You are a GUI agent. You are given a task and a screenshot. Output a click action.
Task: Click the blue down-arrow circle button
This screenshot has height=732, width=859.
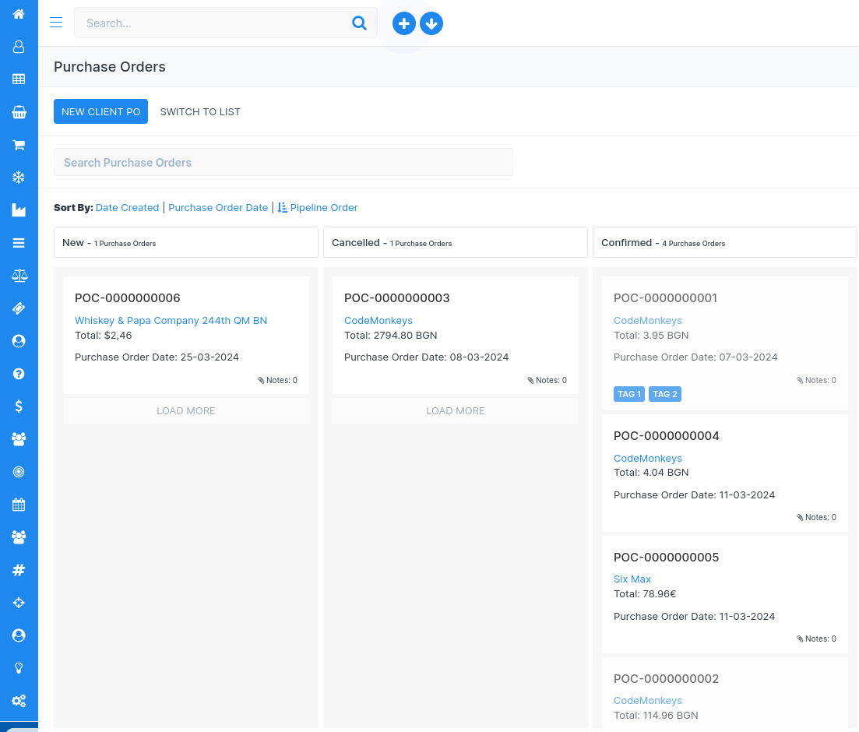tap(431, 23)
